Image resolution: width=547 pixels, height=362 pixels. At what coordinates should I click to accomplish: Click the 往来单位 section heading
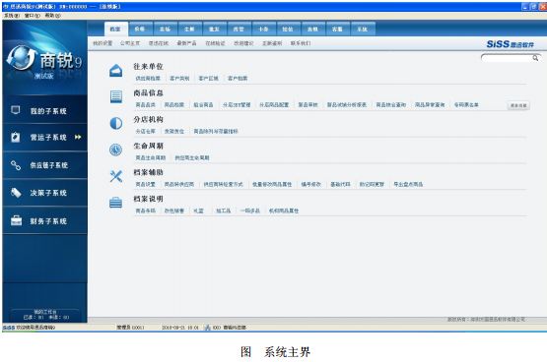pyautogui.click(x=148, y=66)
